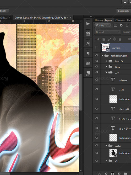Open the Kind filter dropdown
Image resolution: width=131 pixels, height=175 pixels.
pyautogui.click(x=103, y=25)
